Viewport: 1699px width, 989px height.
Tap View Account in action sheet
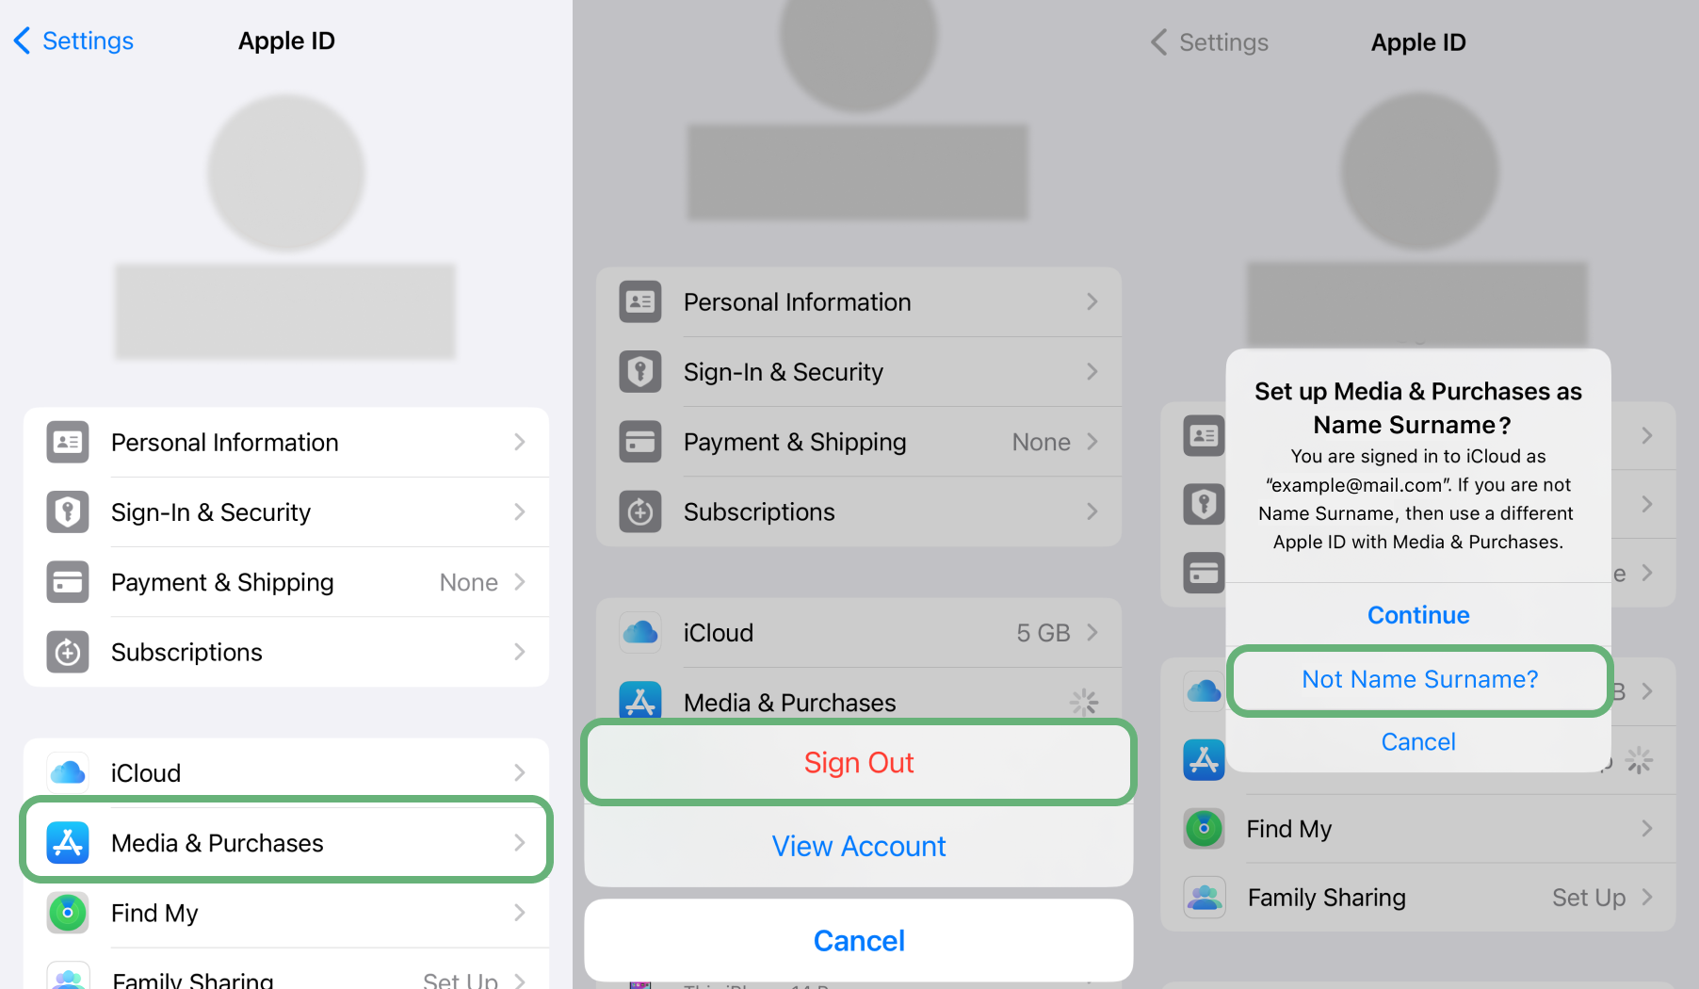point(859,847)
